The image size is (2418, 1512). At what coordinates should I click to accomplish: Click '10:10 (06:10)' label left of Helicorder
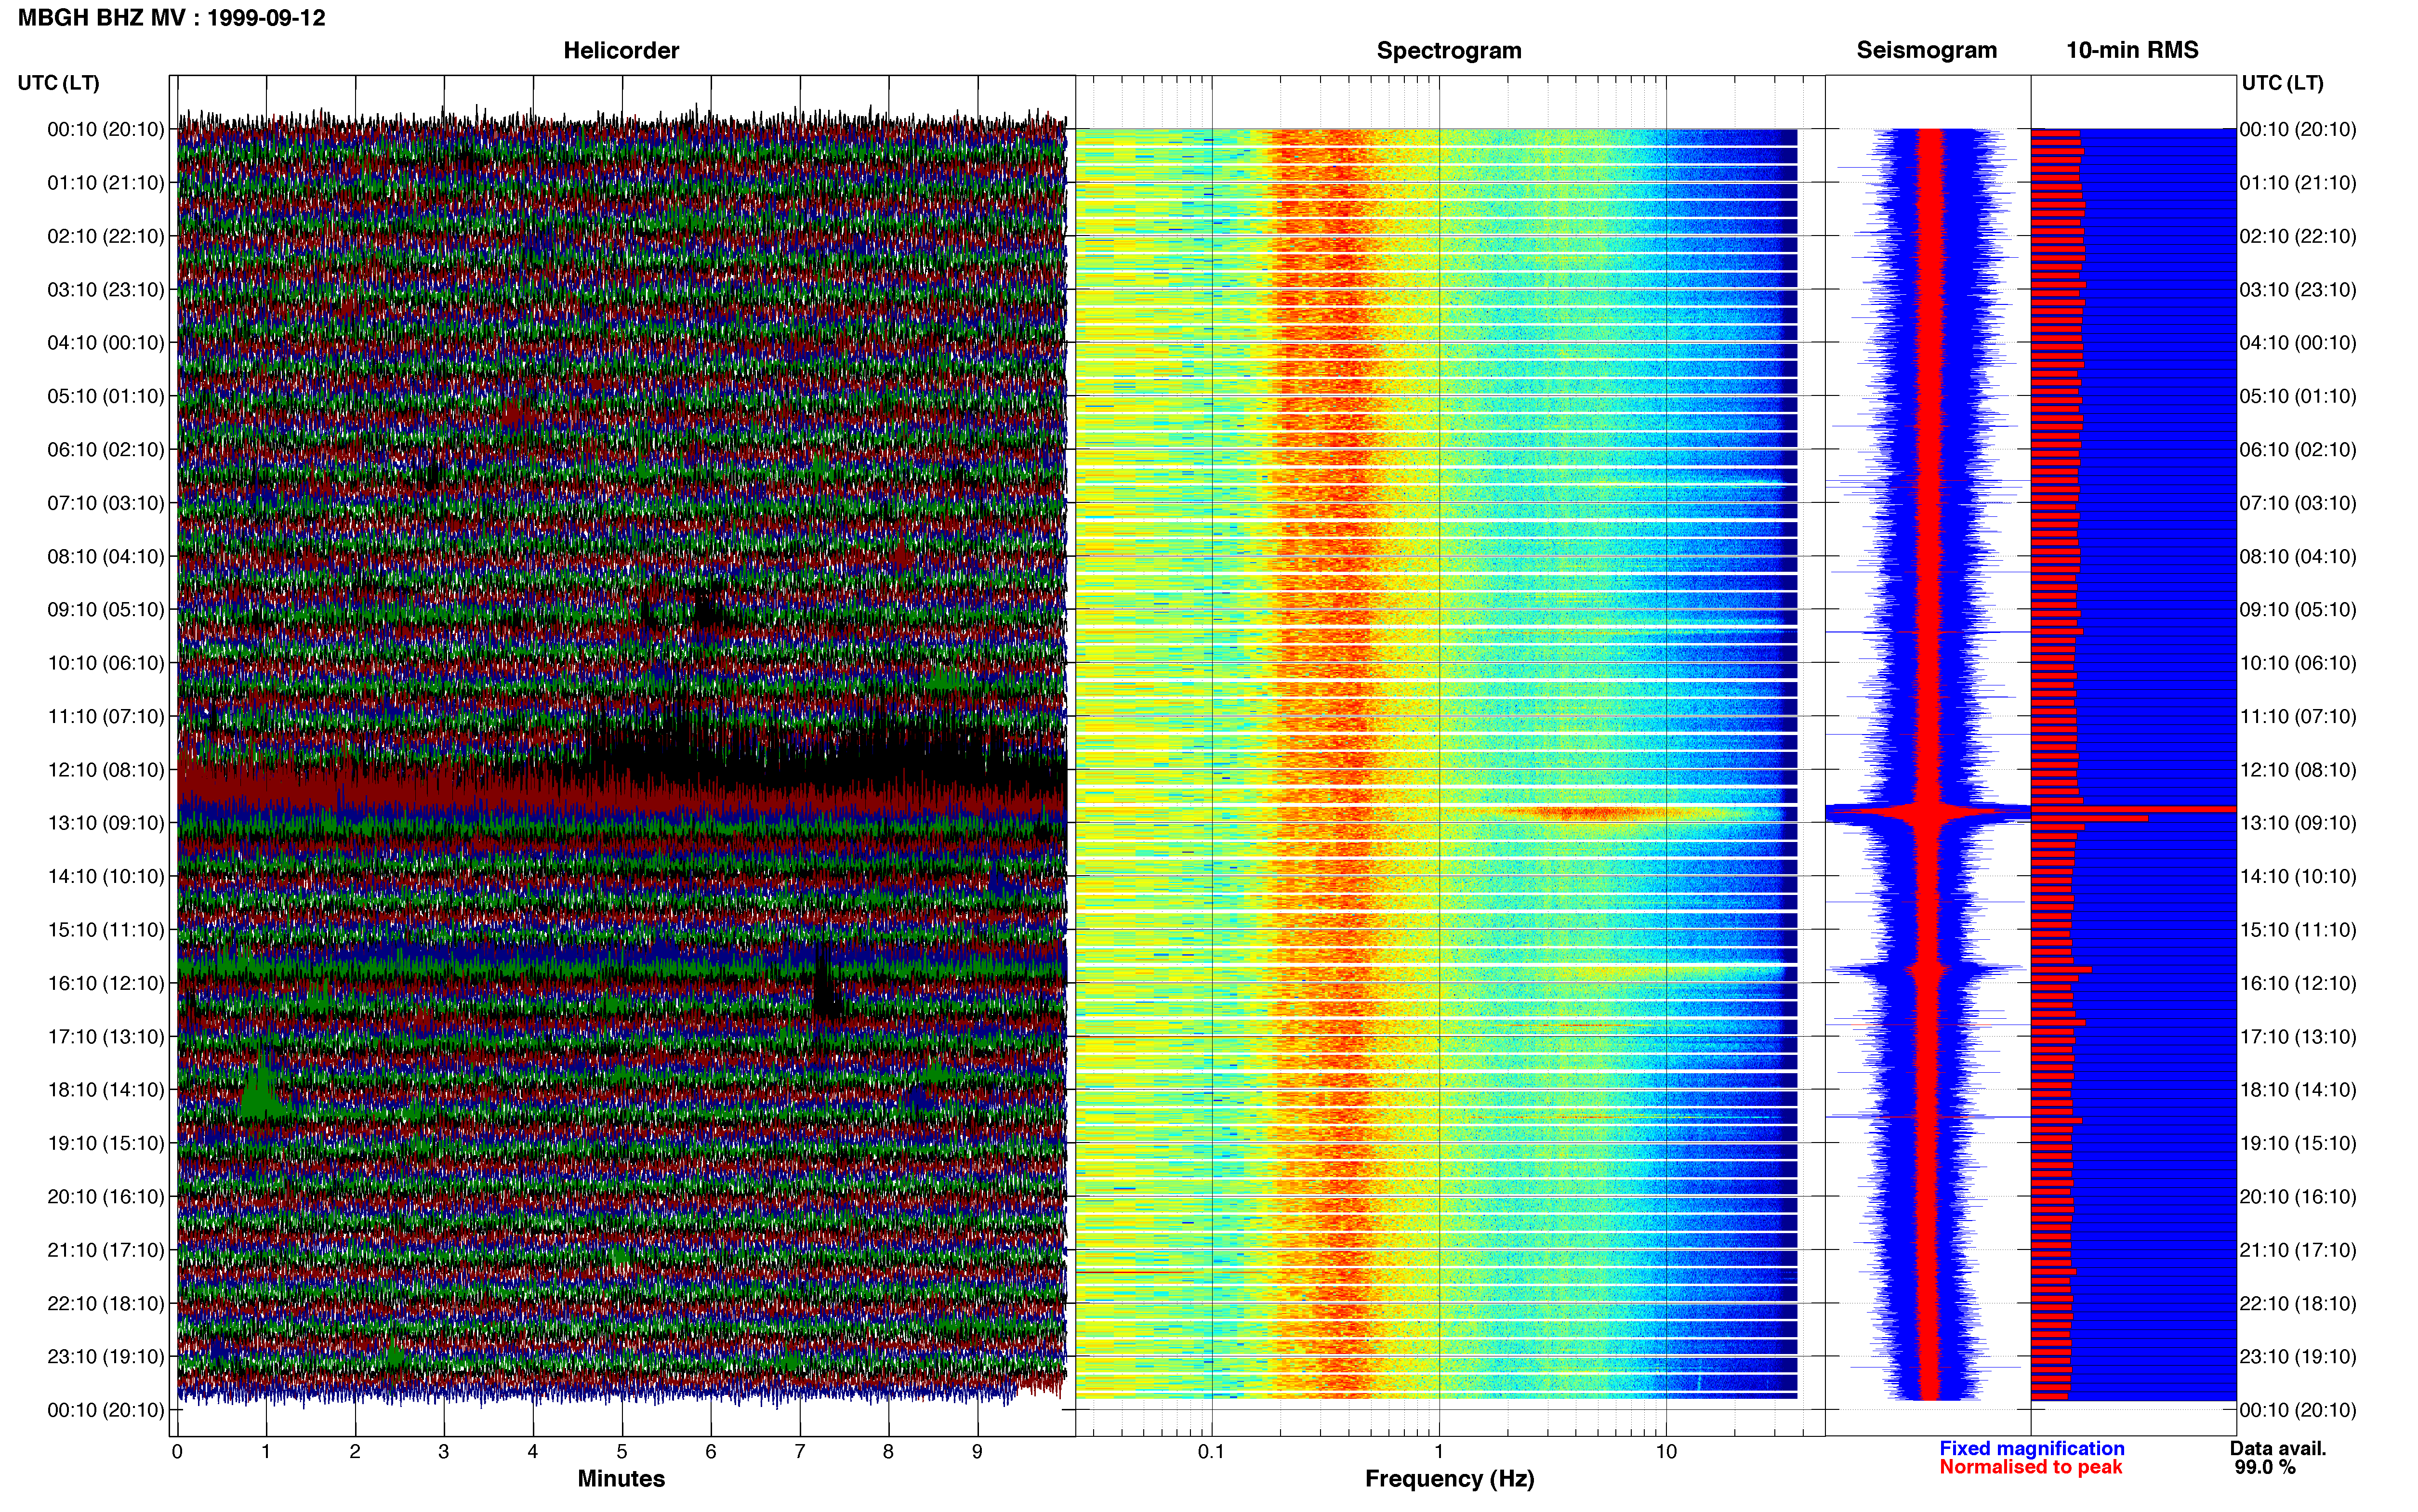pyautogui.click(x=106, y=663)
